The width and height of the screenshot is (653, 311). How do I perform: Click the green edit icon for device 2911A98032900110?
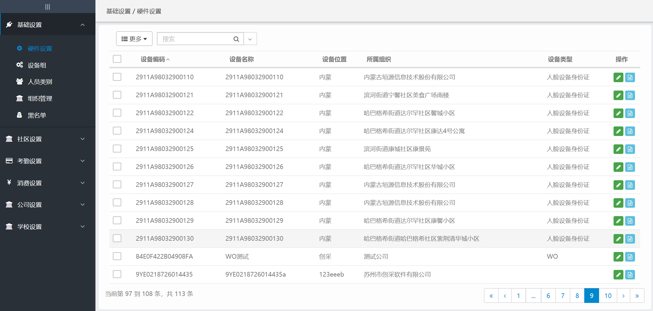tap(618, 77)
